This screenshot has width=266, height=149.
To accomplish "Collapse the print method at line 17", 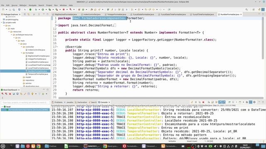I will coord(57,47).
